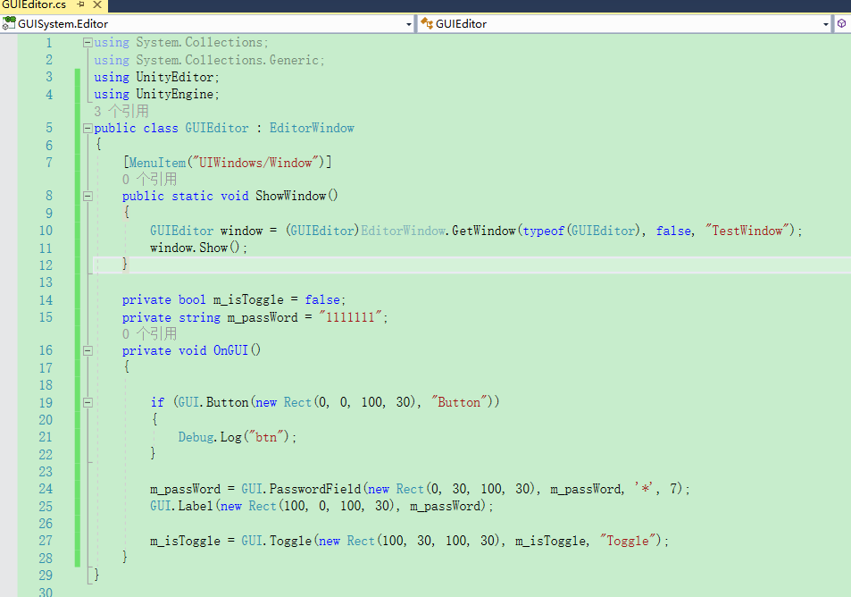The height and width of the screenshot is (597, 851).
Task: Click line number 12 in the margin
Action: click(x=46, y=265)
